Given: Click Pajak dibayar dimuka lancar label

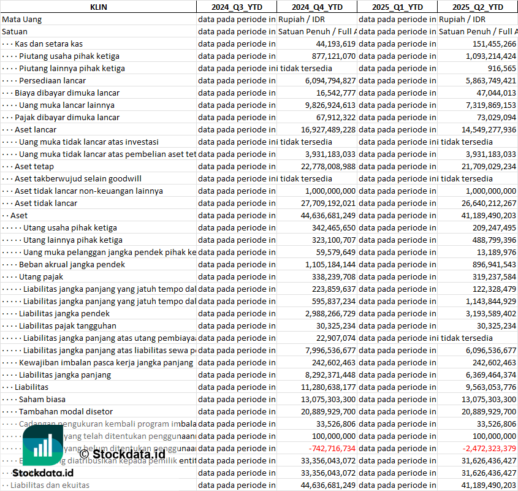Looking at the screenshot, I should click(x=67, y=117).
